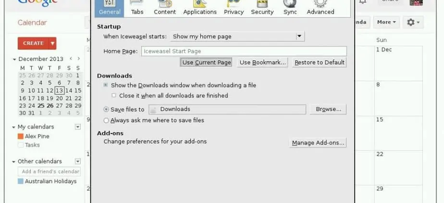Enable 'Close it when all downloads are finished'
This screenshot has width=444, height=203.
click(x=114, y=96)
